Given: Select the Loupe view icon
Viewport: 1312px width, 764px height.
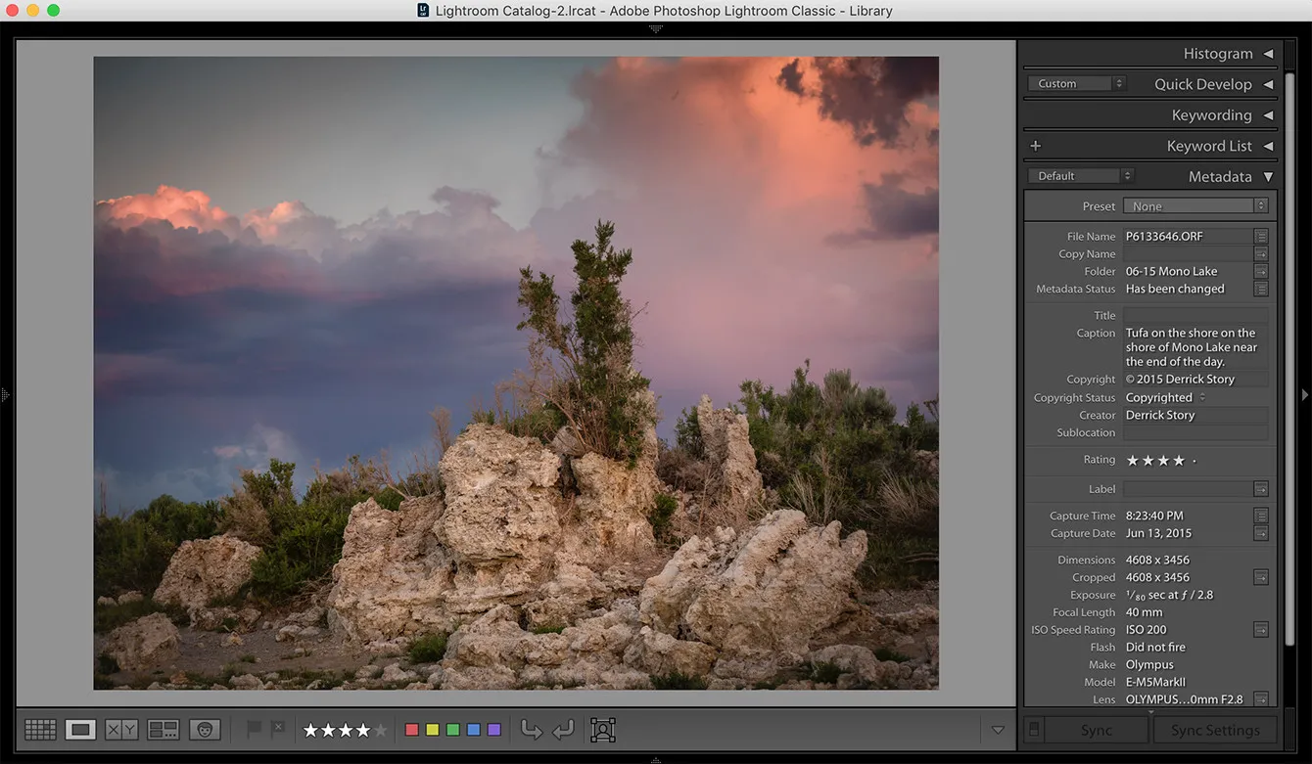Looking at the screenshot, I should pos(80,730).
